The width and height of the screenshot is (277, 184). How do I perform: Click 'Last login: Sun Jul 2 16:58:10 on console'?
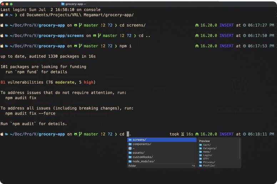51,10
